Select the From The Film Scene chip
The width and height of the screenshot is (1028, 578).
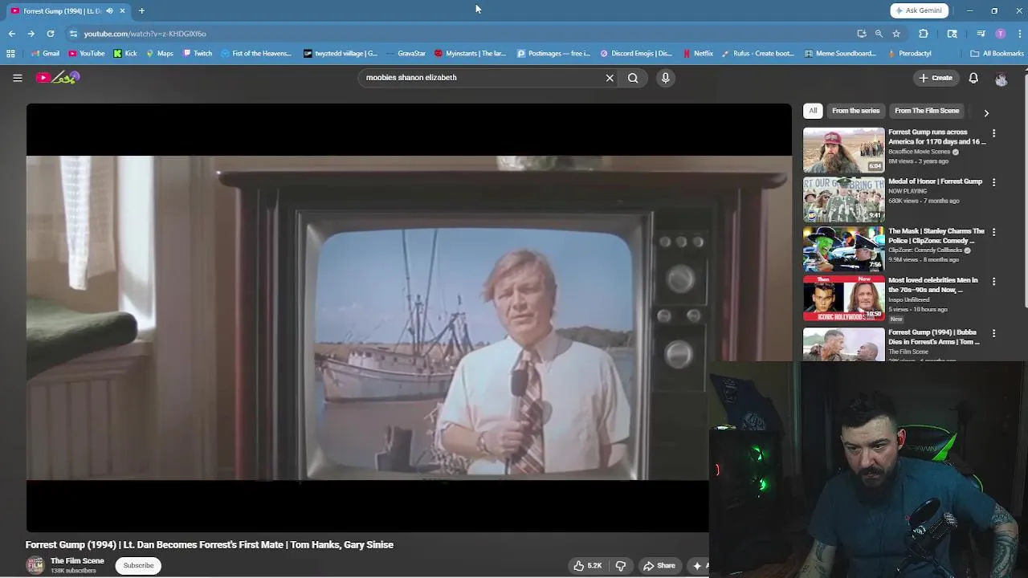tap(927, 111)
